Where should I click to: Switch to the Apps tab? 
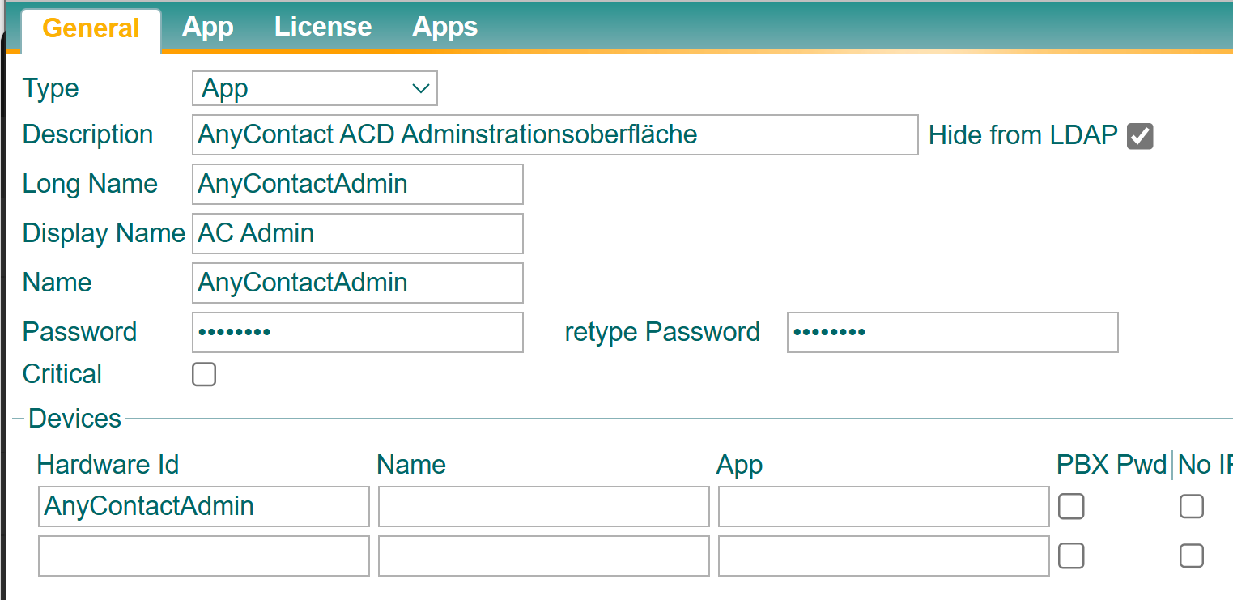pos(444,27)
